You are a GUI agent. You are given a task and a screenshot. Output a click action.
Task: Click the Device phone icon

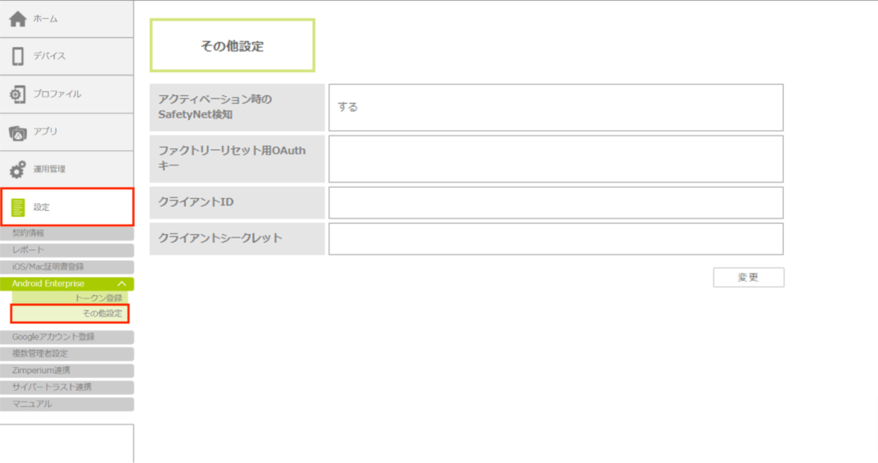[17, 57]
